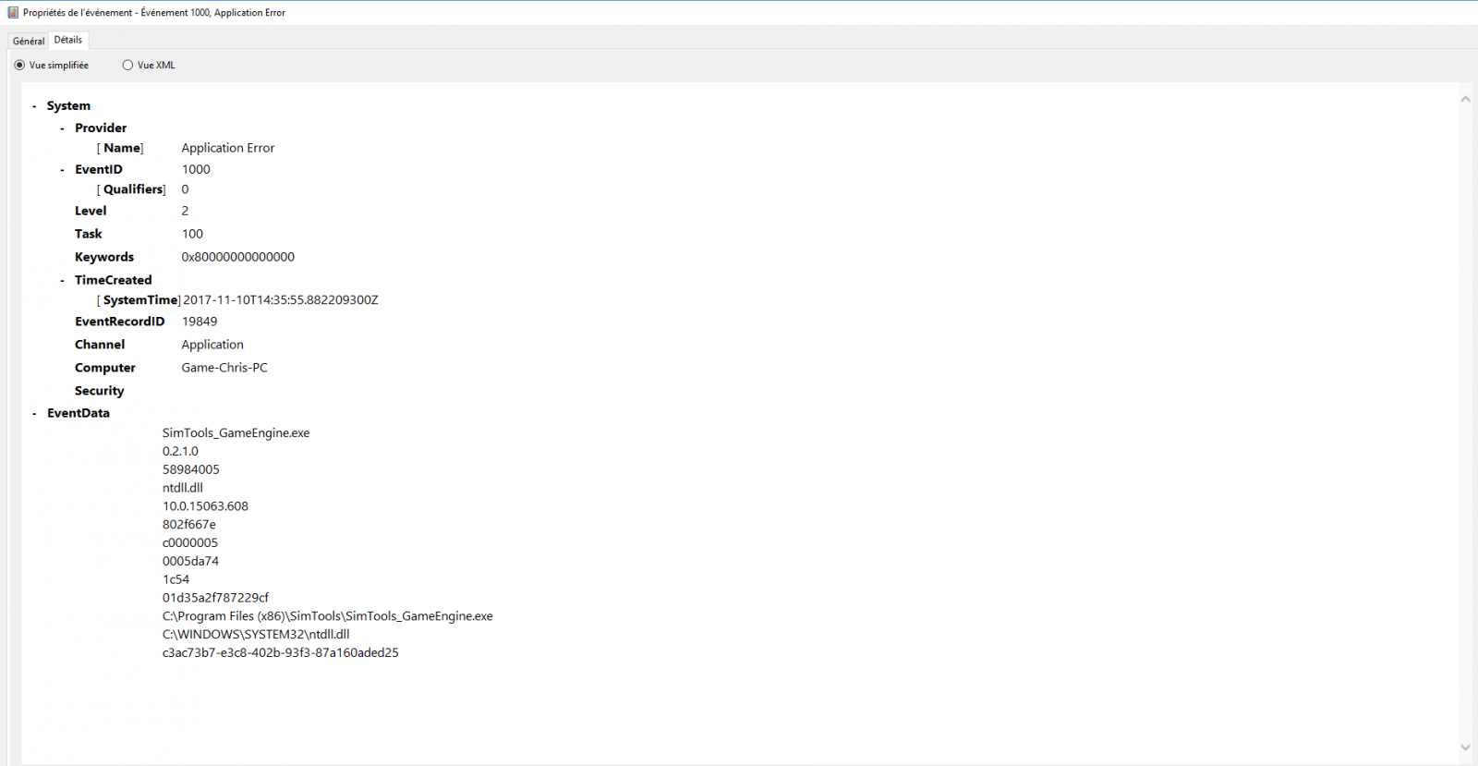1478x766 pixels.
Task: Click the EventID value 1000
Action: click(196, 169)
